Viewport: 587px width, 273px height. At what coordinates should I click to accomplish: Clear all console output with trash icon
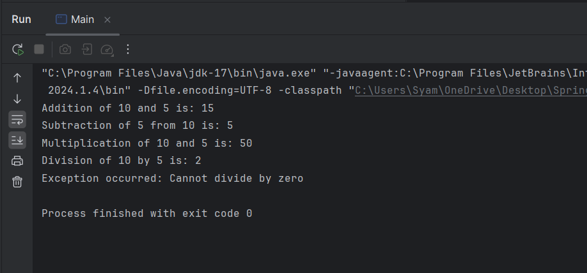pyautogui.click(x=17, y=182)
